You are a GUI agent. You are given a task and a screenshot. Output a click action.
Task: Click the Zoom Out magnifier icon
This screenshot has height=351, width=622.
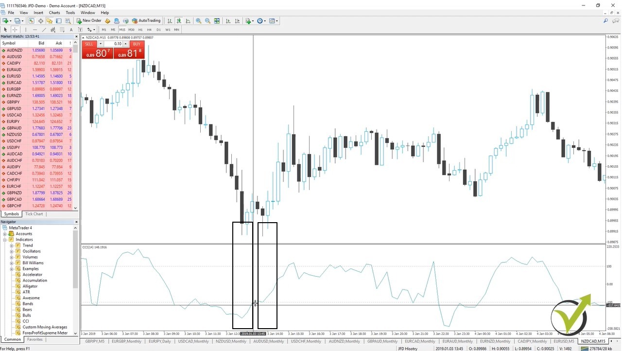click(207, 21)
